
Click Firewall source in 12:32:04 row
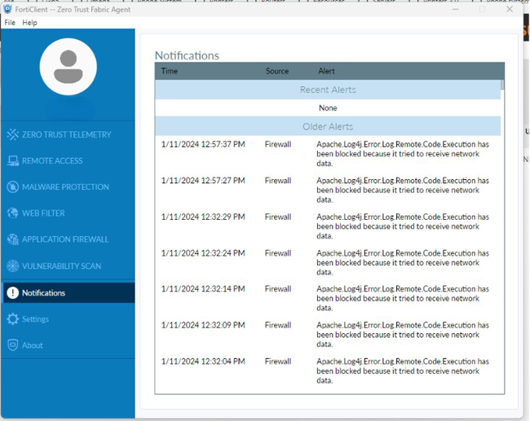[x=278, y=362]
